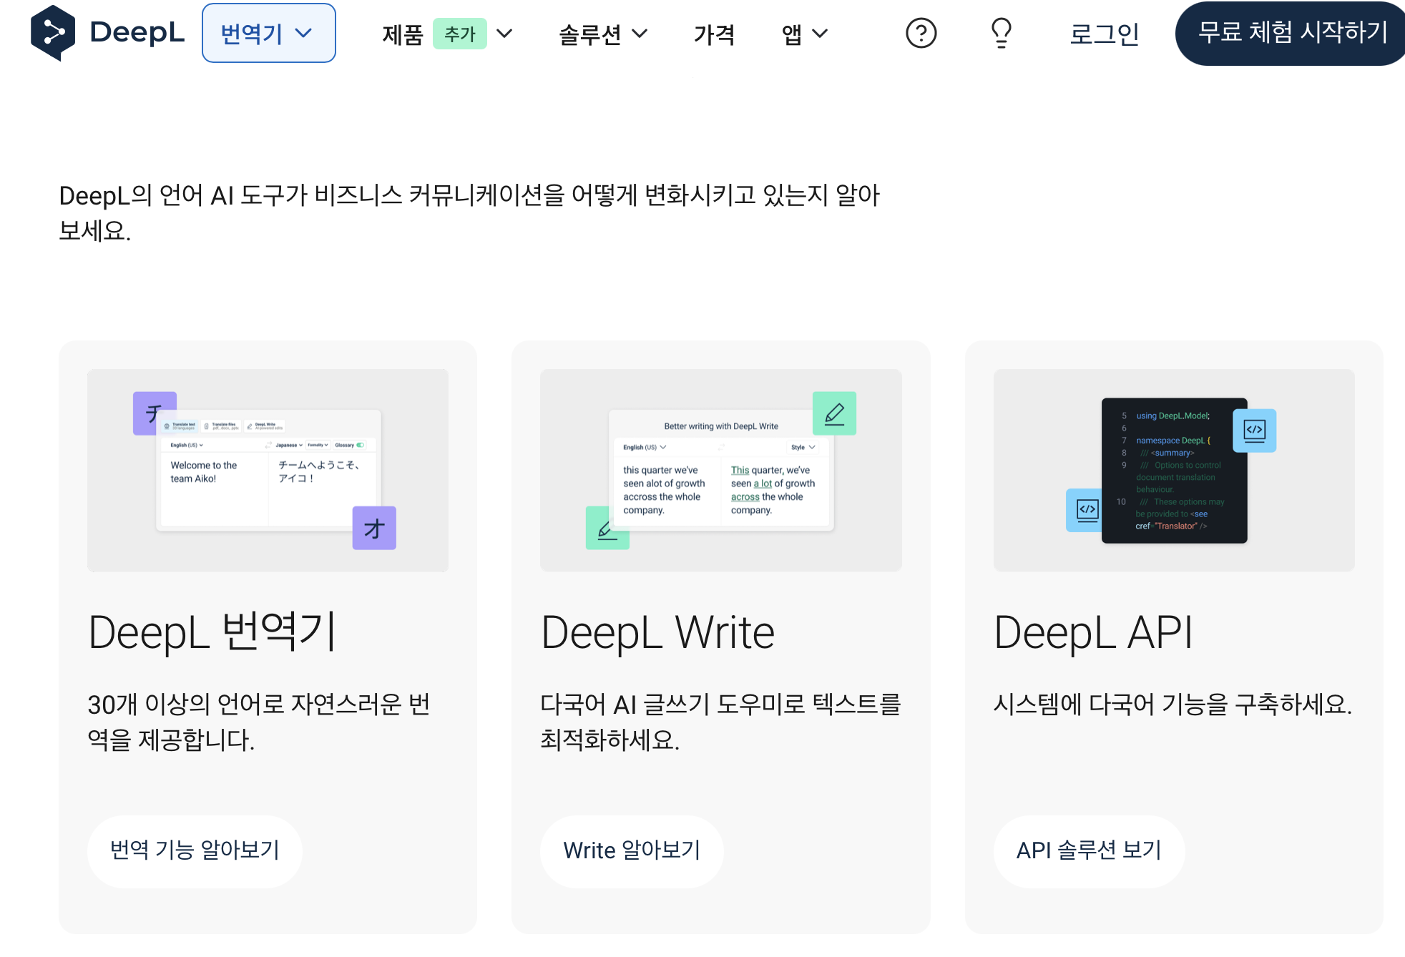Click the purple Japanese character tile bottom-right

(374, 528)
